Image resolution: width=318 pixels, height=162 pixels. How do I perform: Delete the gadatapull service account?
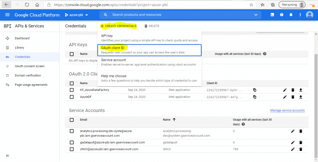tap(301, 142)
